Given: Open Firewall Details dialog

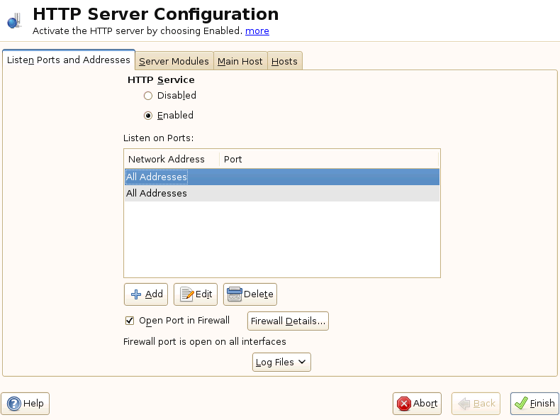Looking at the screenshot, I should pyautogui.click(x=288, y=321).
